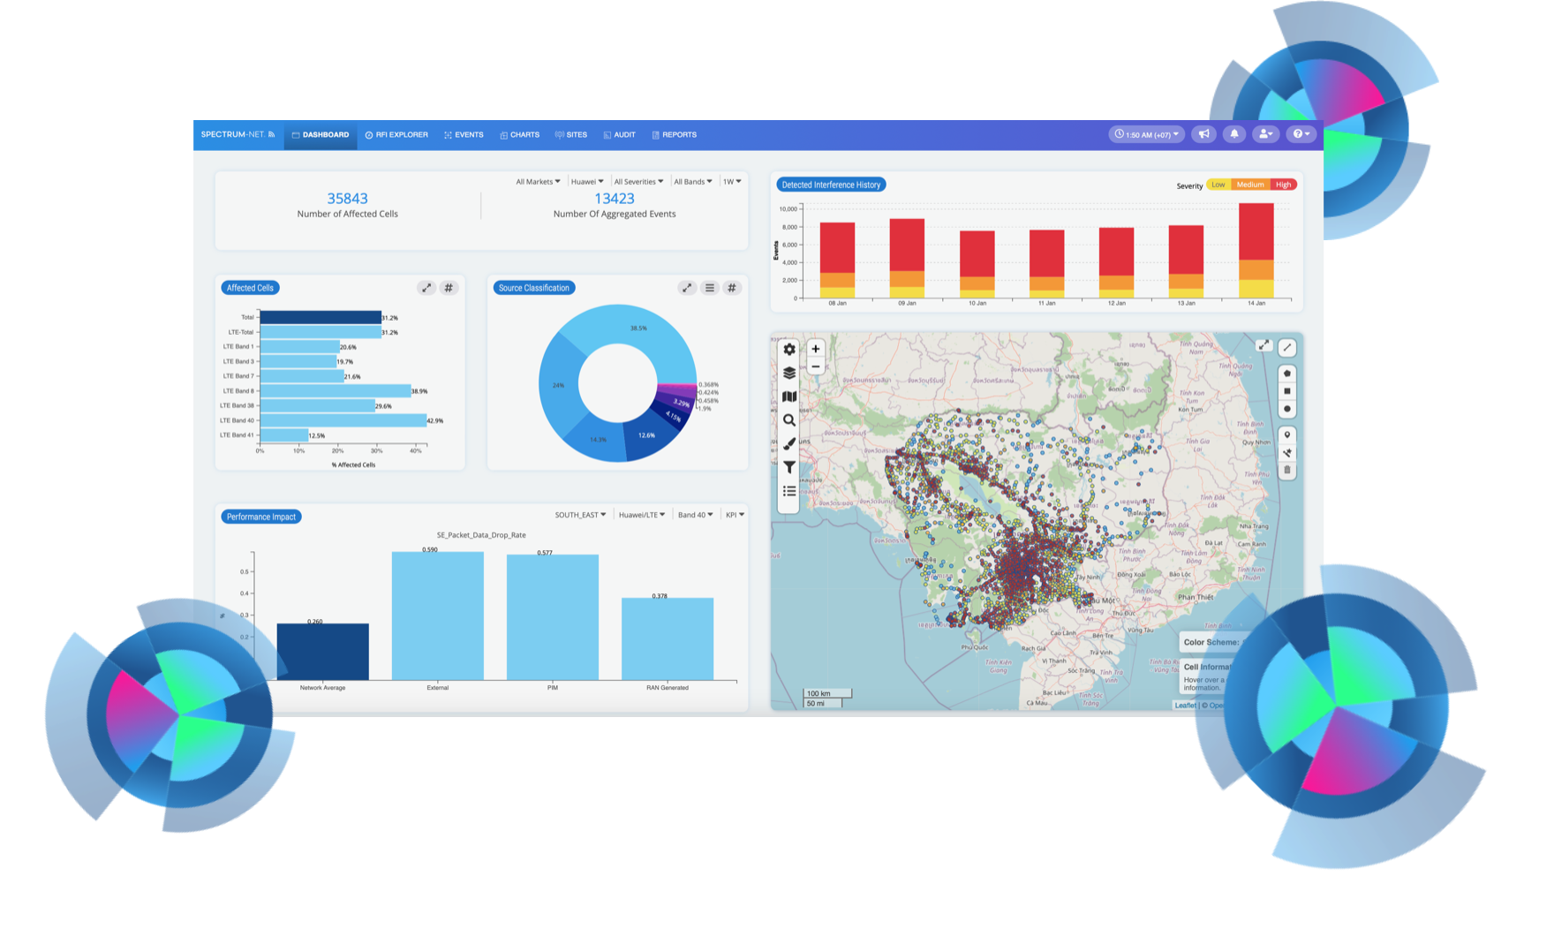The width and height of the screenshot is (1554, 929).
Task: Select the draw rectangle tool on map
Action: (x=1287, y=391)
